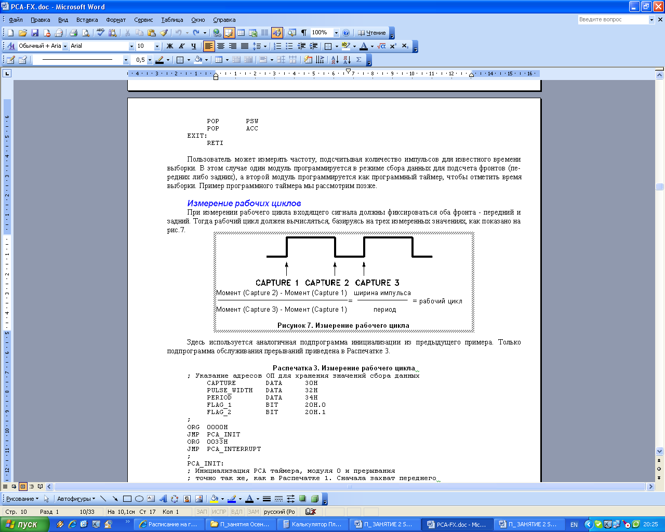Viewport: 665px width, 532px height.
Task: Decrease the paragraph indent
Action: (x=301, y=46)
